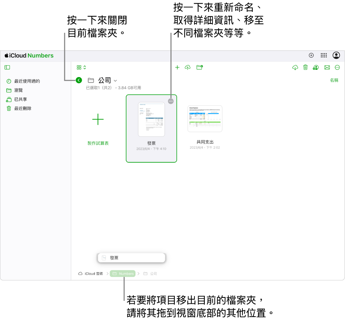Click the envelope send copy icon
Image resolution: width=345 pixels, height=320 pixels.
[x=327, y=67]
